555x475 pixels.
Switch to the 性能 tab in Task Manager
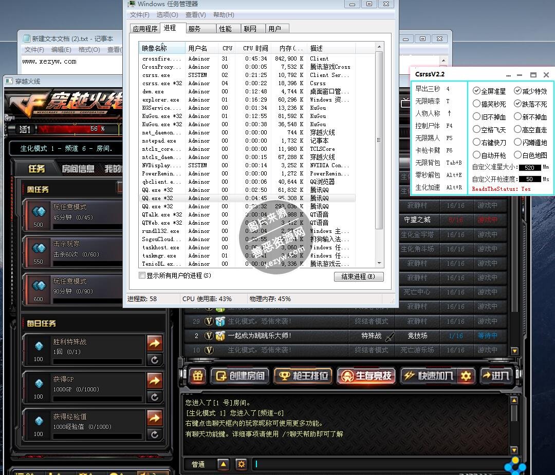(x=225, y=29)
